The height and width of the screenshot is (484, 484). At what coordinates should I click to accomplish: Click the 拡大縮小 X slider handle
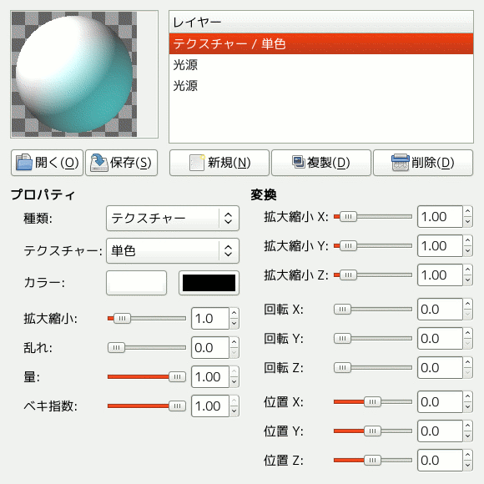coord(348,217)
